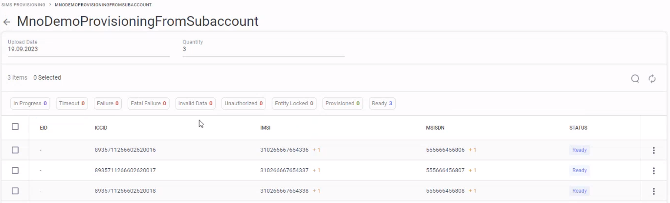670x203 pixels.
Task: Select checkbox for ICCID ending 0017
Action: coord(15,170)
